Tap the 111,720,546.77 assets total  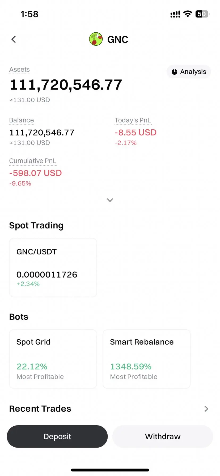[66, 85]
